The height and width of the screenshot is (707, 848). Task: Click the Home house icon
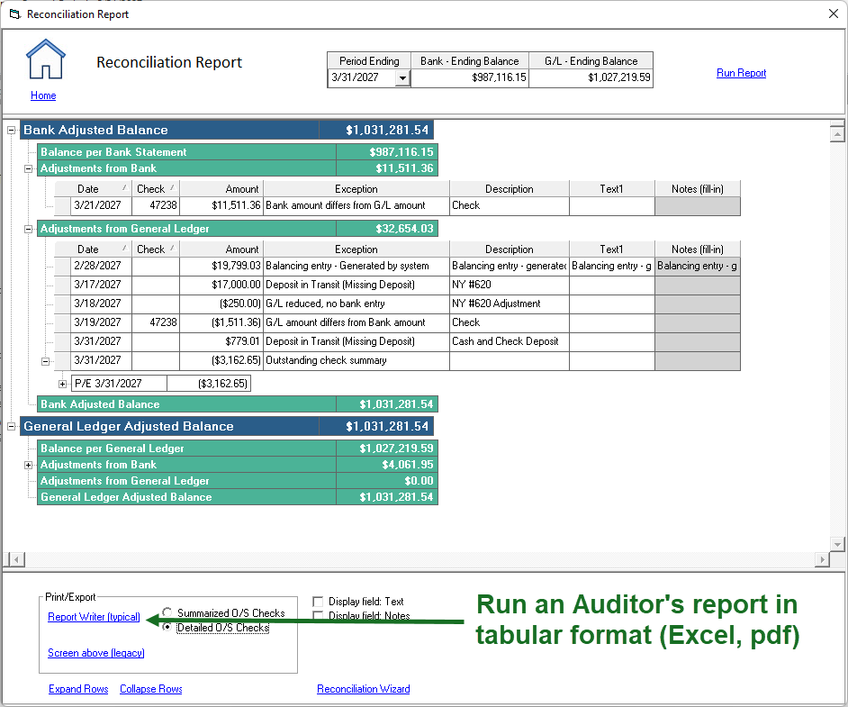pyautogui.click(x=45, y=59)
